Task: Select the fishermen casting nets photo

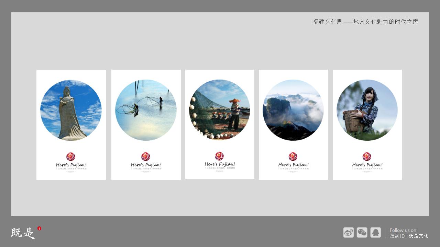Action: coord(146,110)
